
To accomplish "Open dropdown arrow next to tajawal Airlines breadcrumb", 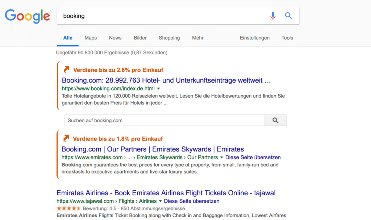I will coord(160,201).
